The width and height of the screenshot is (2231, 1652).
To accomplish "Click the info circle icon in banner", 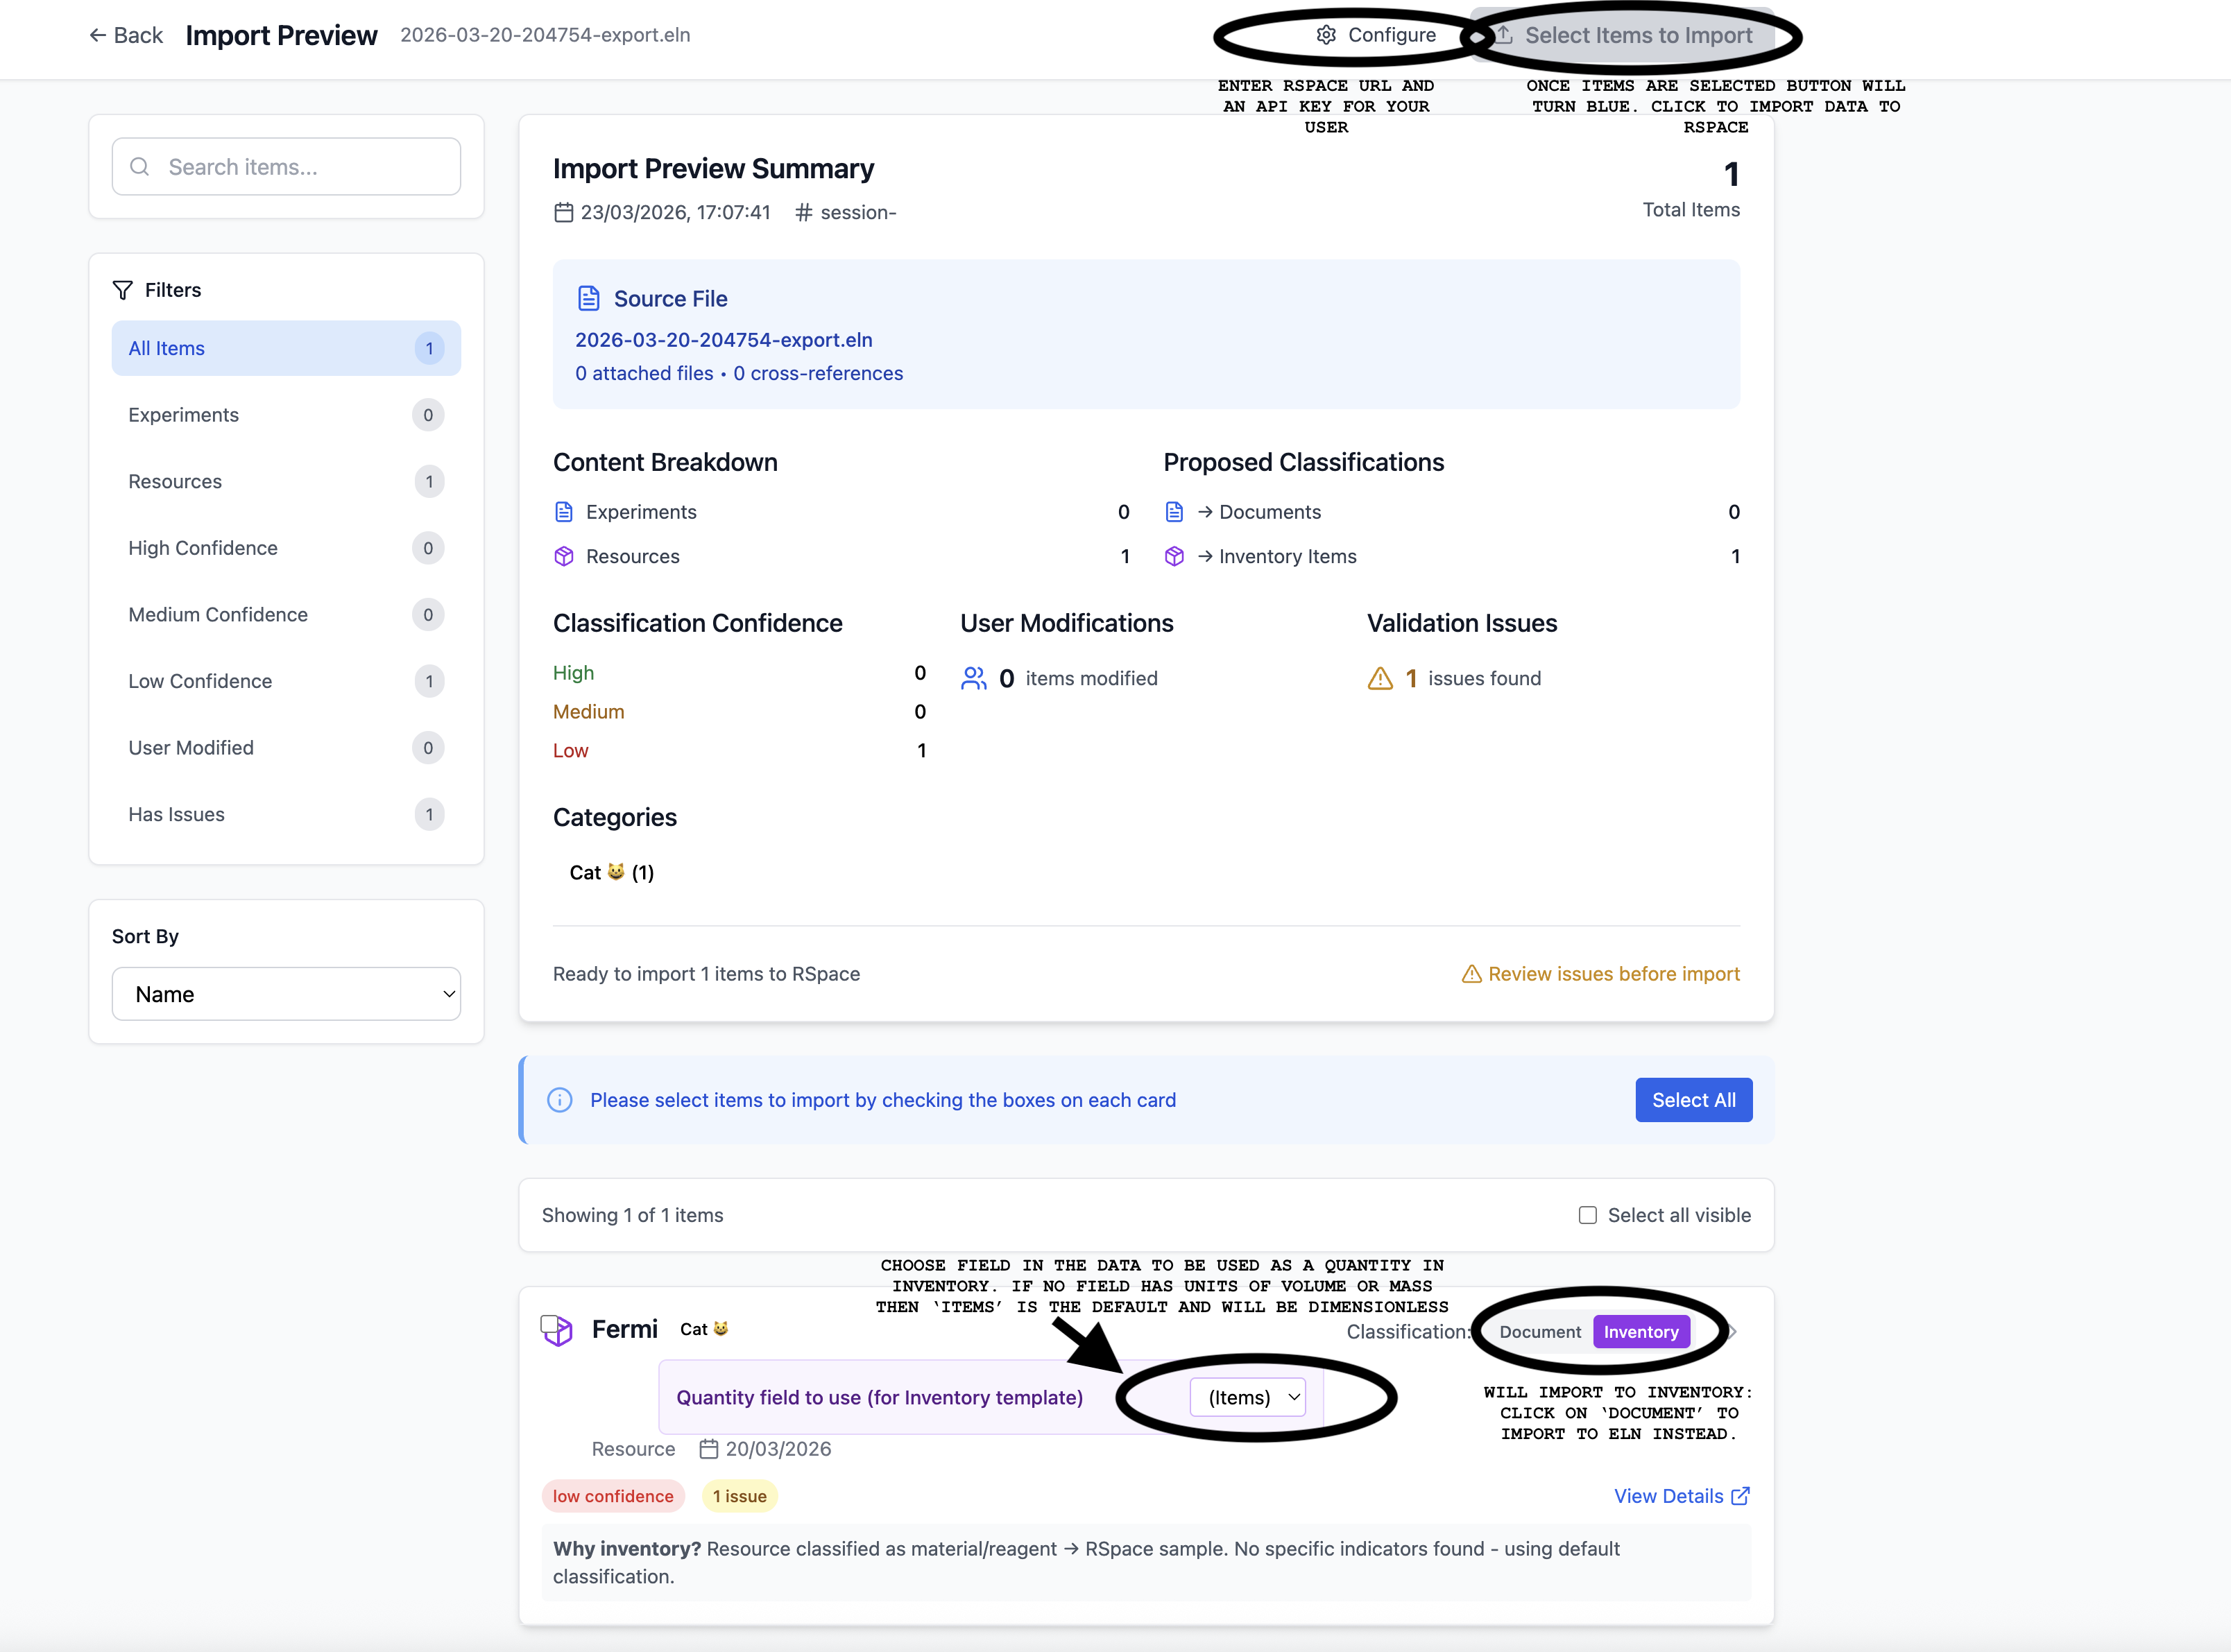I will click(560, 1100).
